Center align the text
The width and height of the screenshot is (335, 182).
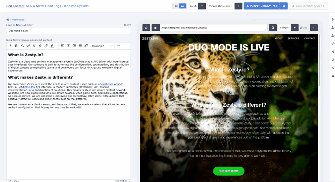click(x=68, y=46)
